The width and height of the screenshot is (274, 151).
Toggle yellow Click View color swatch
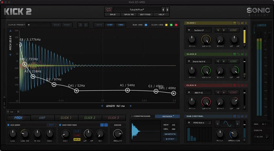(166, 25)
